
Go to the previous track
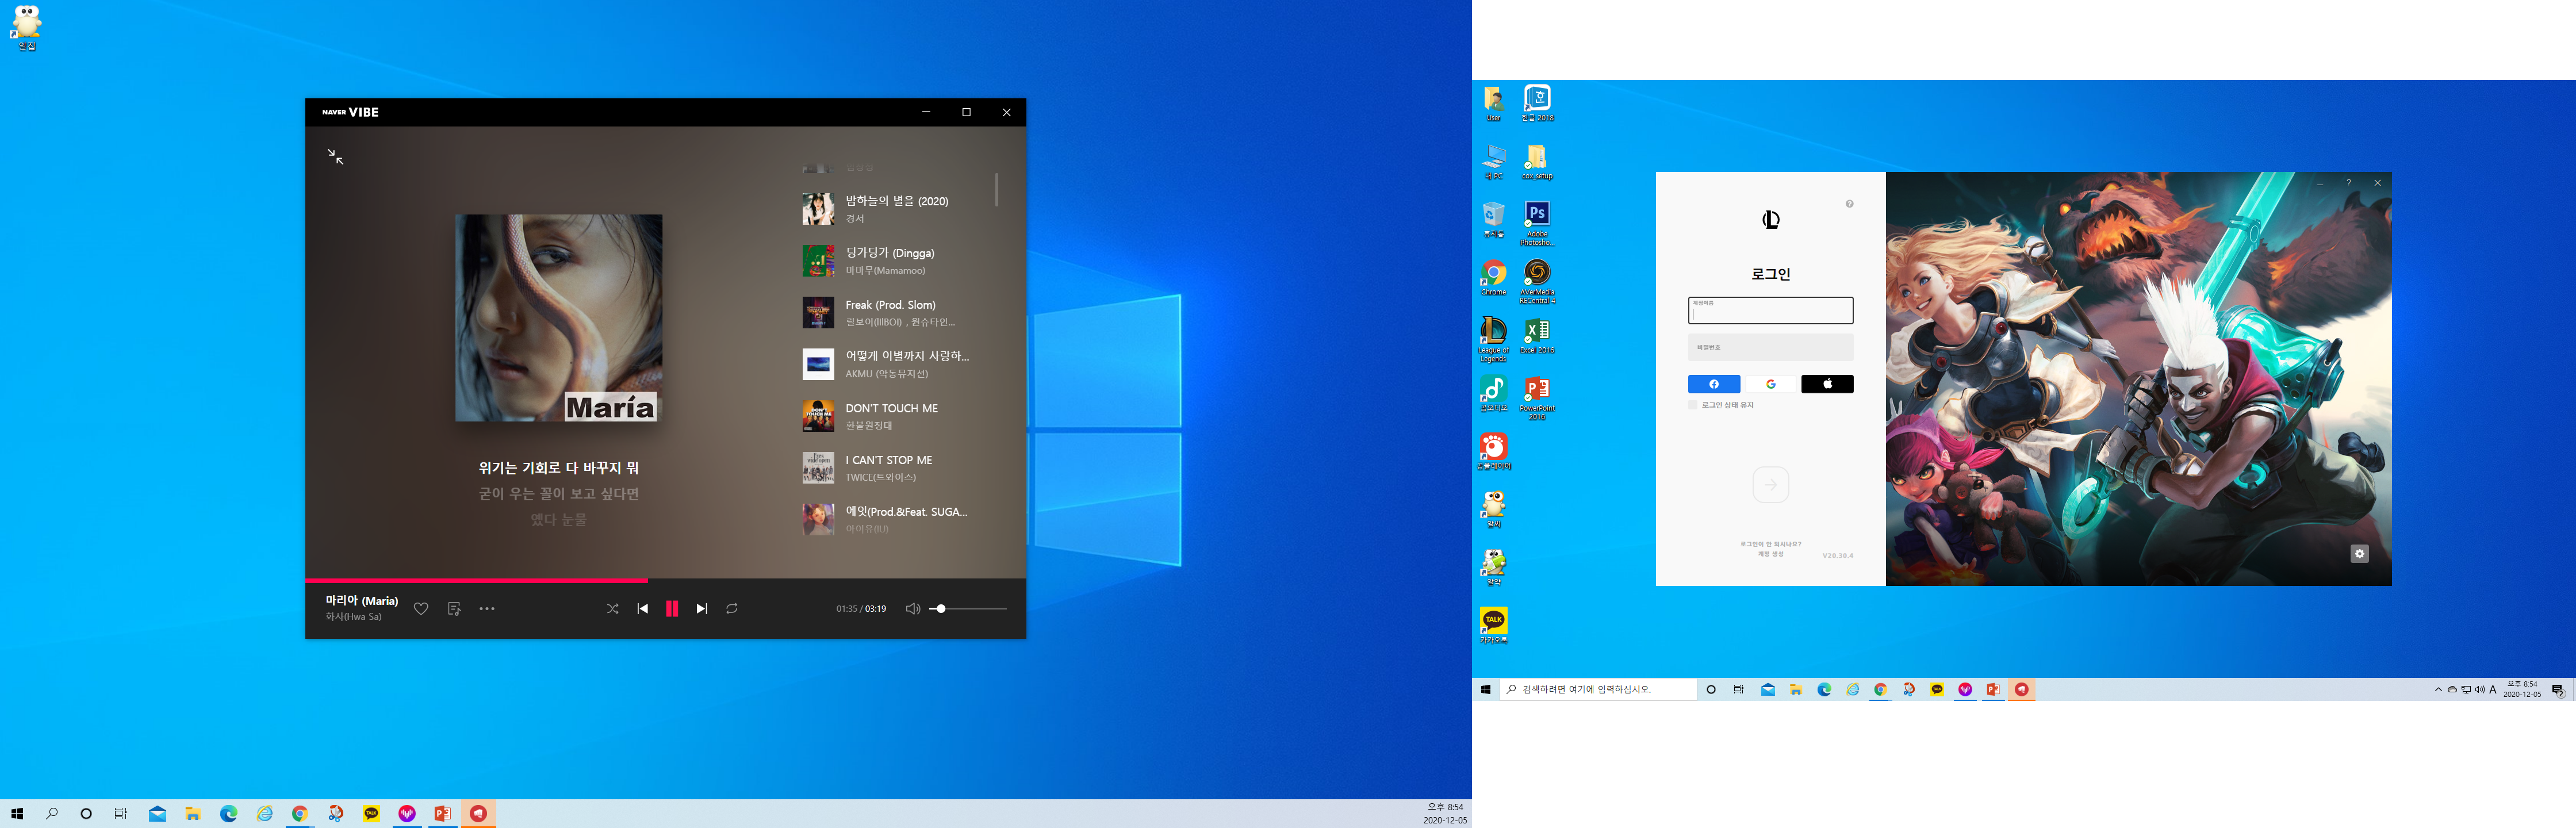[x=642, y=609]
